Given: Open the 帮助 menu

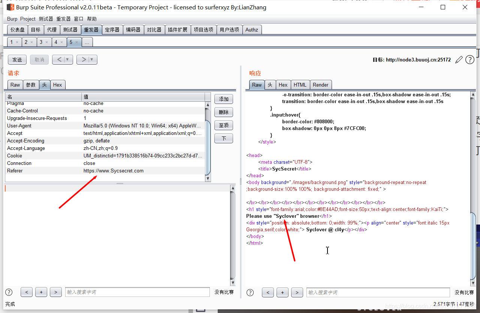Looking at the screenshot, I should pyautogui.click(x=92, y=19).
